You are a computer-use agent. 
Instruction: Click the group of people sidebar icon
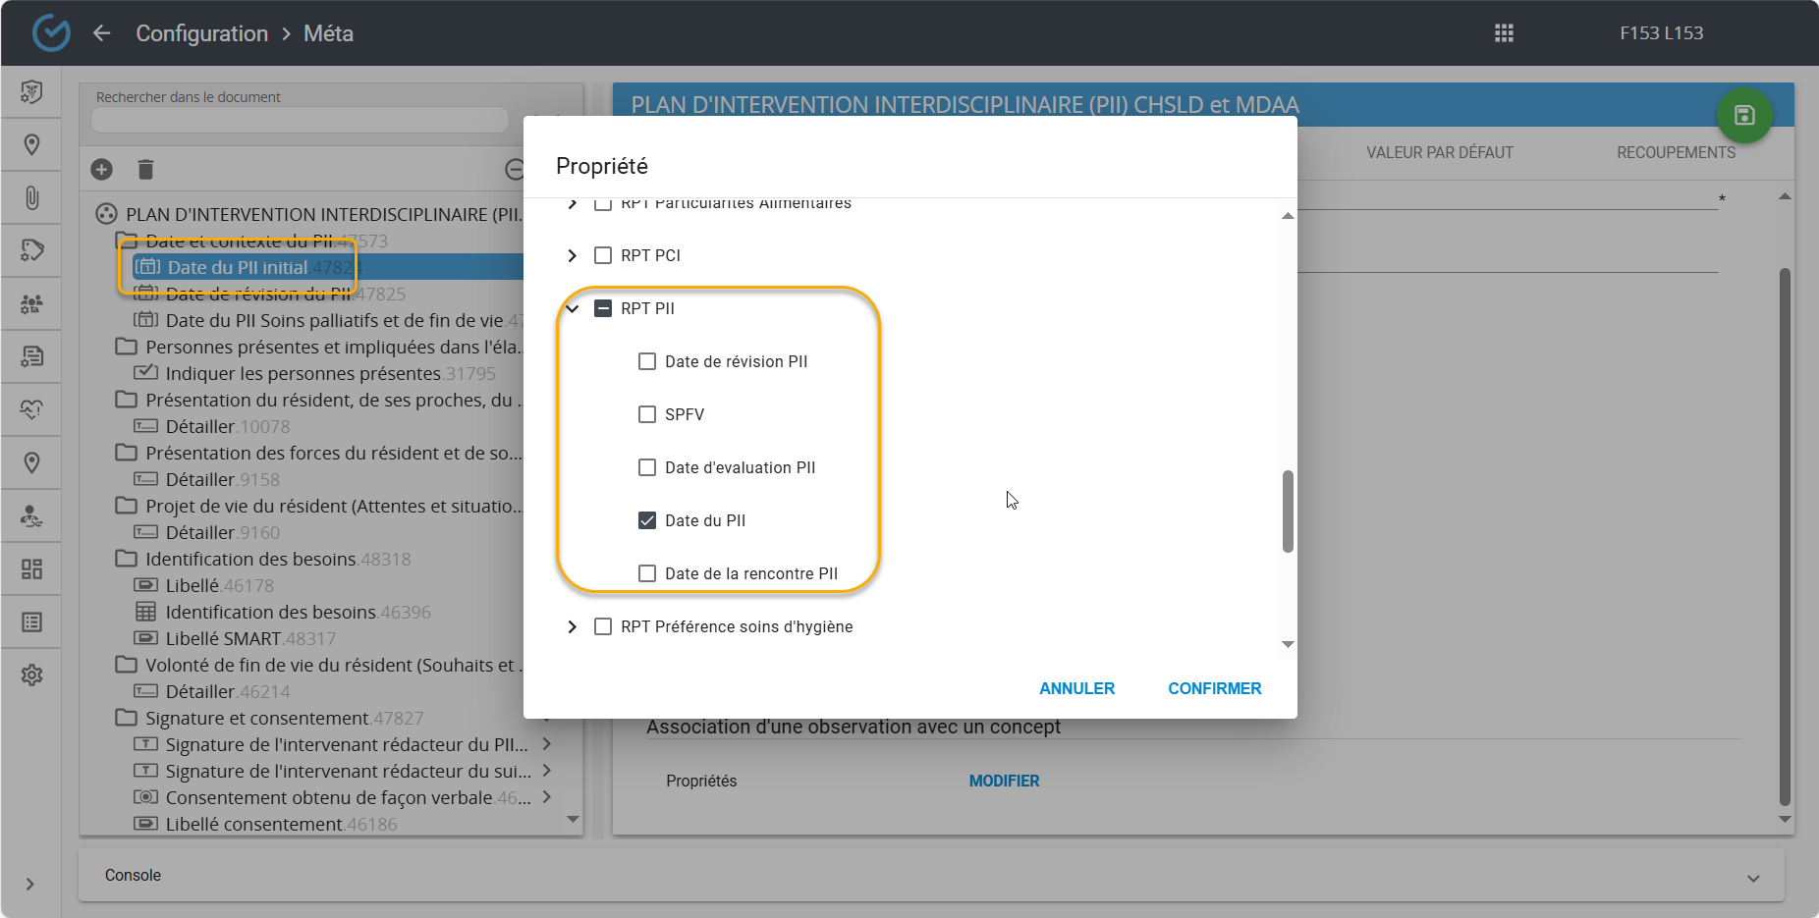(31, 304)
